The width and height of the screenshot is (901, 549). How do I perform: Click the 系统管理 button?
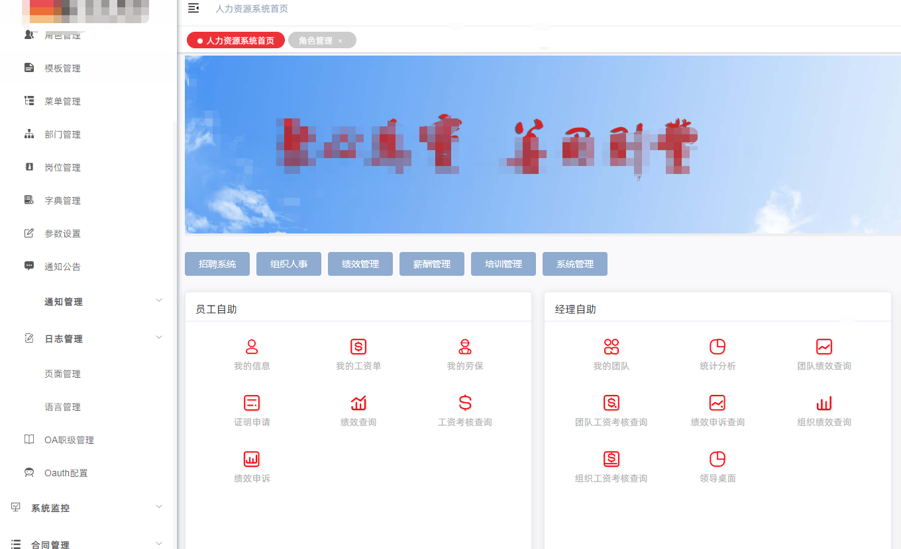(x=575, y=264)
